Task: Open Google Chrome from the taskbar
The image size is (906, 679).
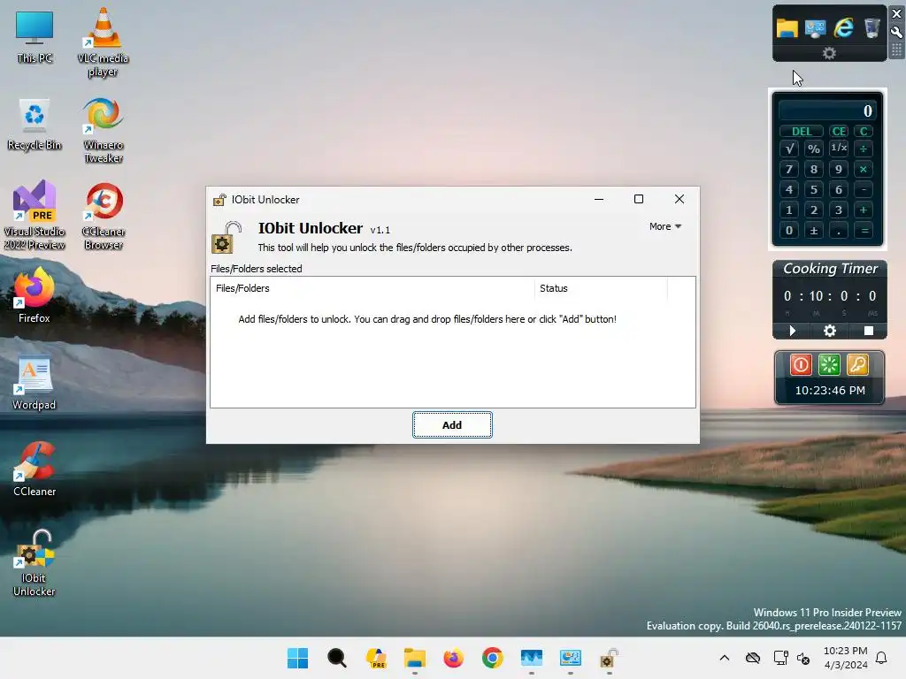Action: click(492, 658)
